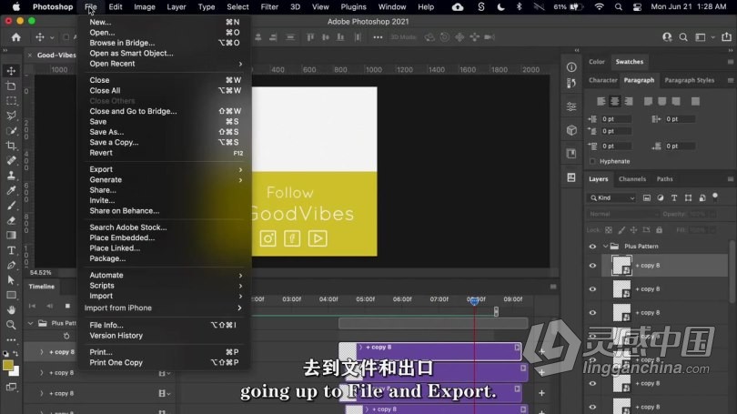Switch to the Color tab
Screen dimensions: 737x414
coord(597,62)
